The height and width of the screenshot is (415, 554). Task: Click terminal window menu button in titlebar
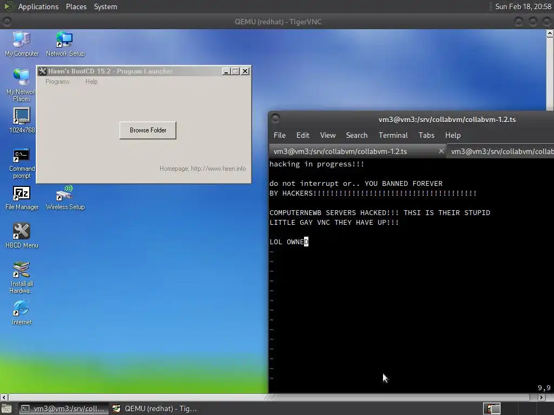pos(275,118)
